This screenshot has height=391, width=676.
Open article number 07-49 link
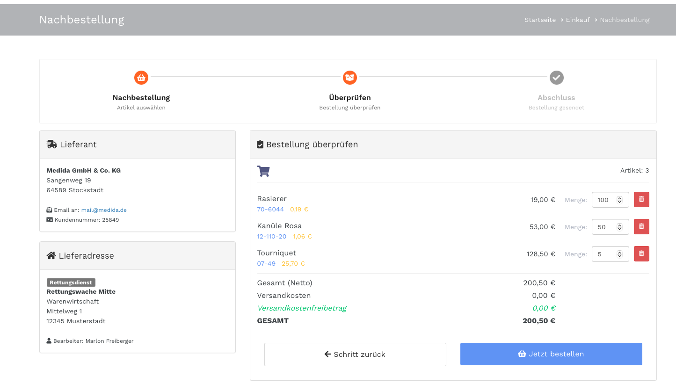tap(266, 264)
